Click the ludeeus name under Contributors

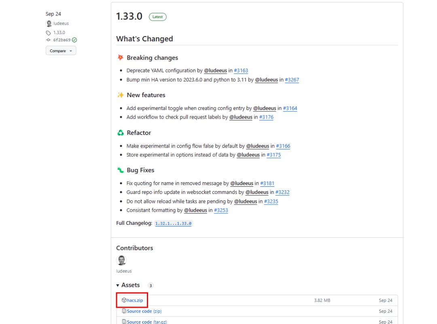click(x=124, y=271)
